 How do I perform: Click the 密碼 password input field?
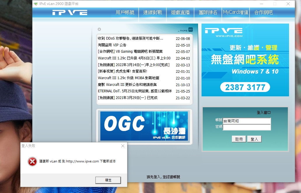[x=247, y=127]
